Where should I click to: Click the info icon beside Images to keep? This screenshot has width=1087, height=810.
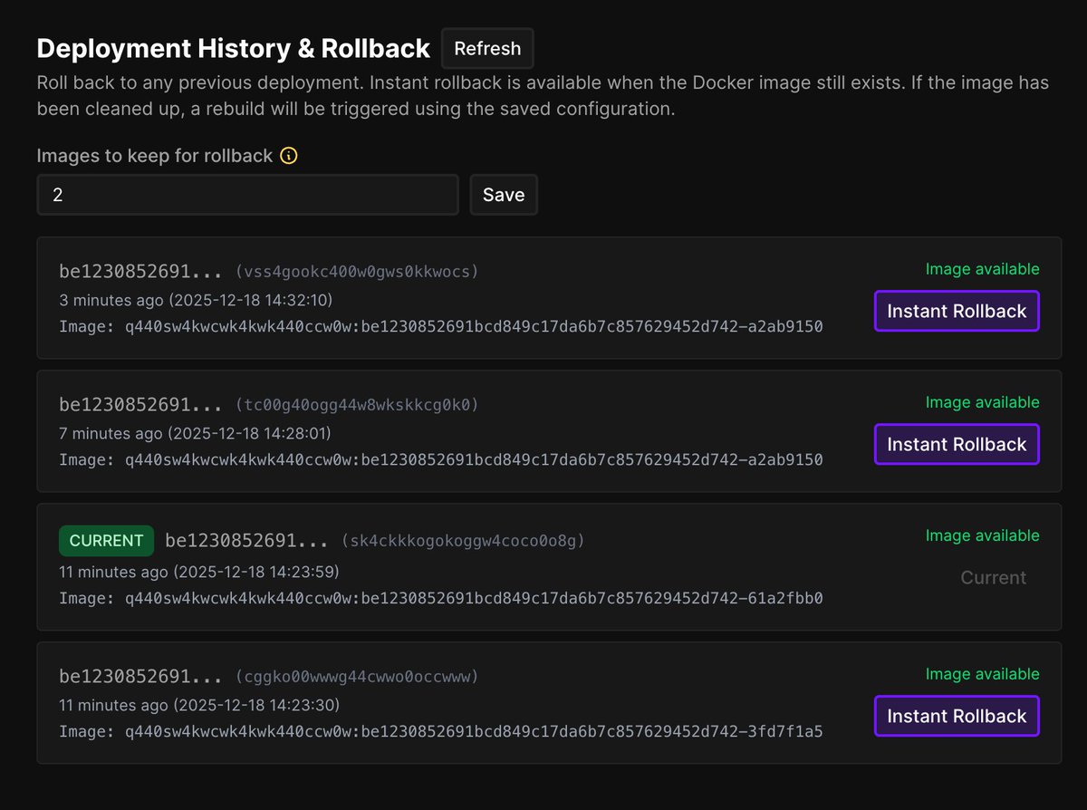coord(289,156)
